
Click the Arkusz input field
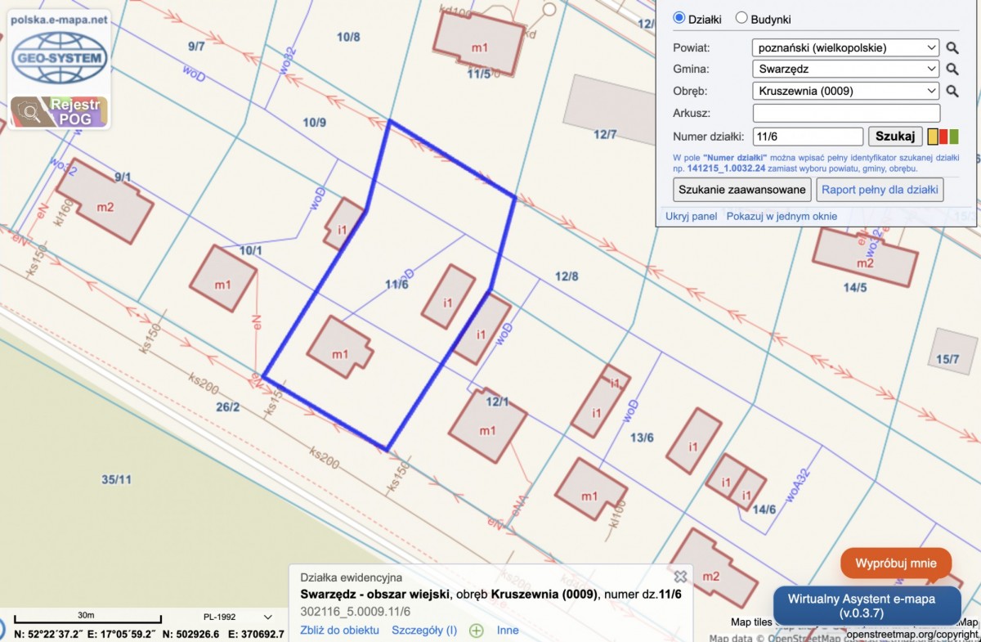click(x=845, y=113)
